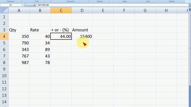
Task: Expand the formula bar using the chevron
Action: 190,5
